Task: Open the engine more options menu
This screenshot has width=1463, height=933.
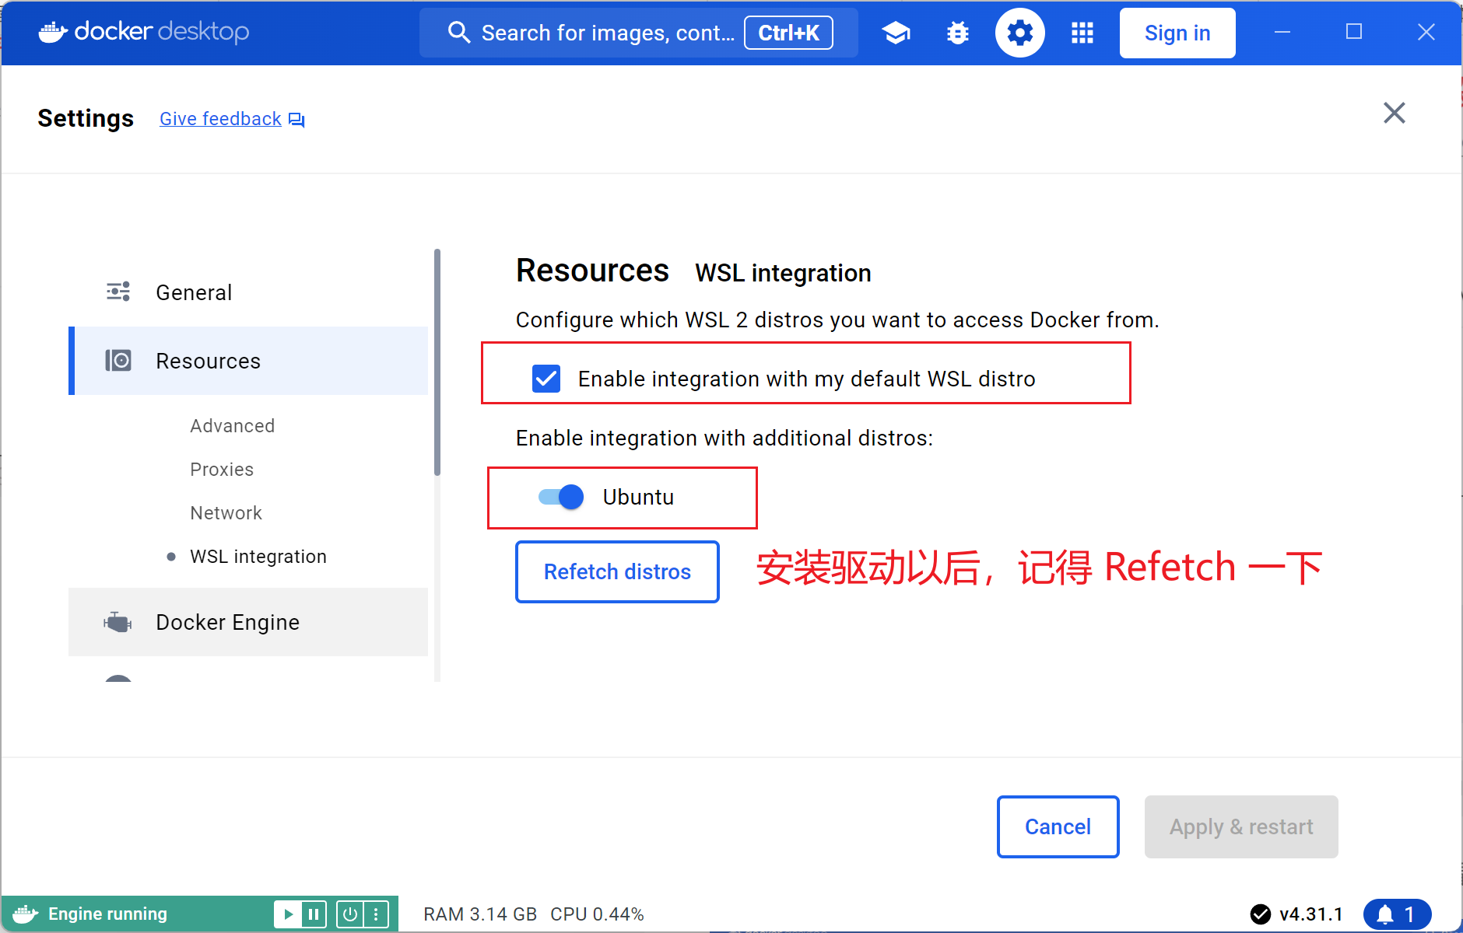Action: point(376,914)
